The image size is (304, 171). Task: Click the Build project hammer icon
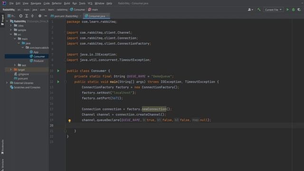click(259, 9)
